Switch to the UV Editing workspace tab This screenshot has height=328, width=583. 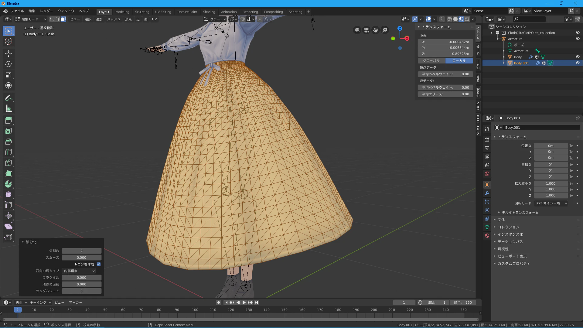pyautogui.click(x=163, y=12)
